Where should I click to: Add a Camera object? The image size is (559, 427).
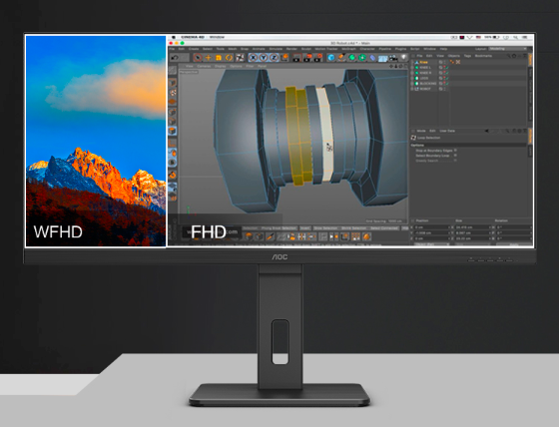point(393,58)
